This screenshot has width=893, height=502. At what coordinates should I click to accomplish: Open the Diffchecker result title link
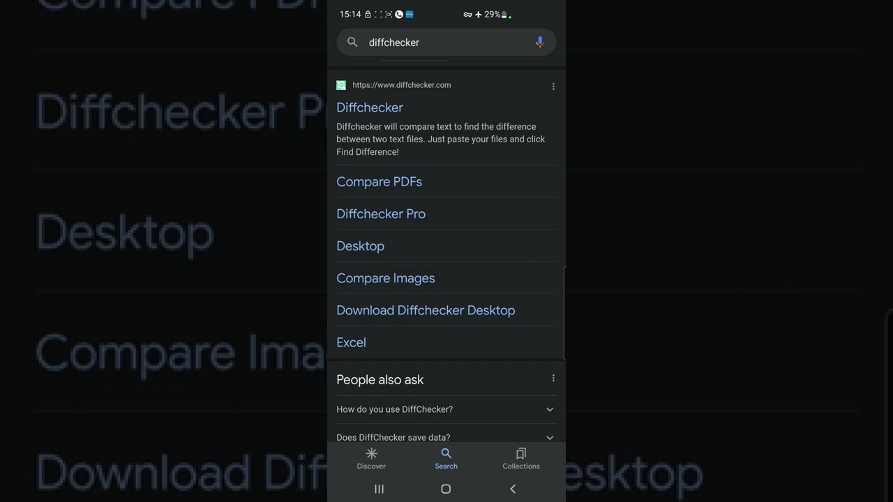pos(370,107)
